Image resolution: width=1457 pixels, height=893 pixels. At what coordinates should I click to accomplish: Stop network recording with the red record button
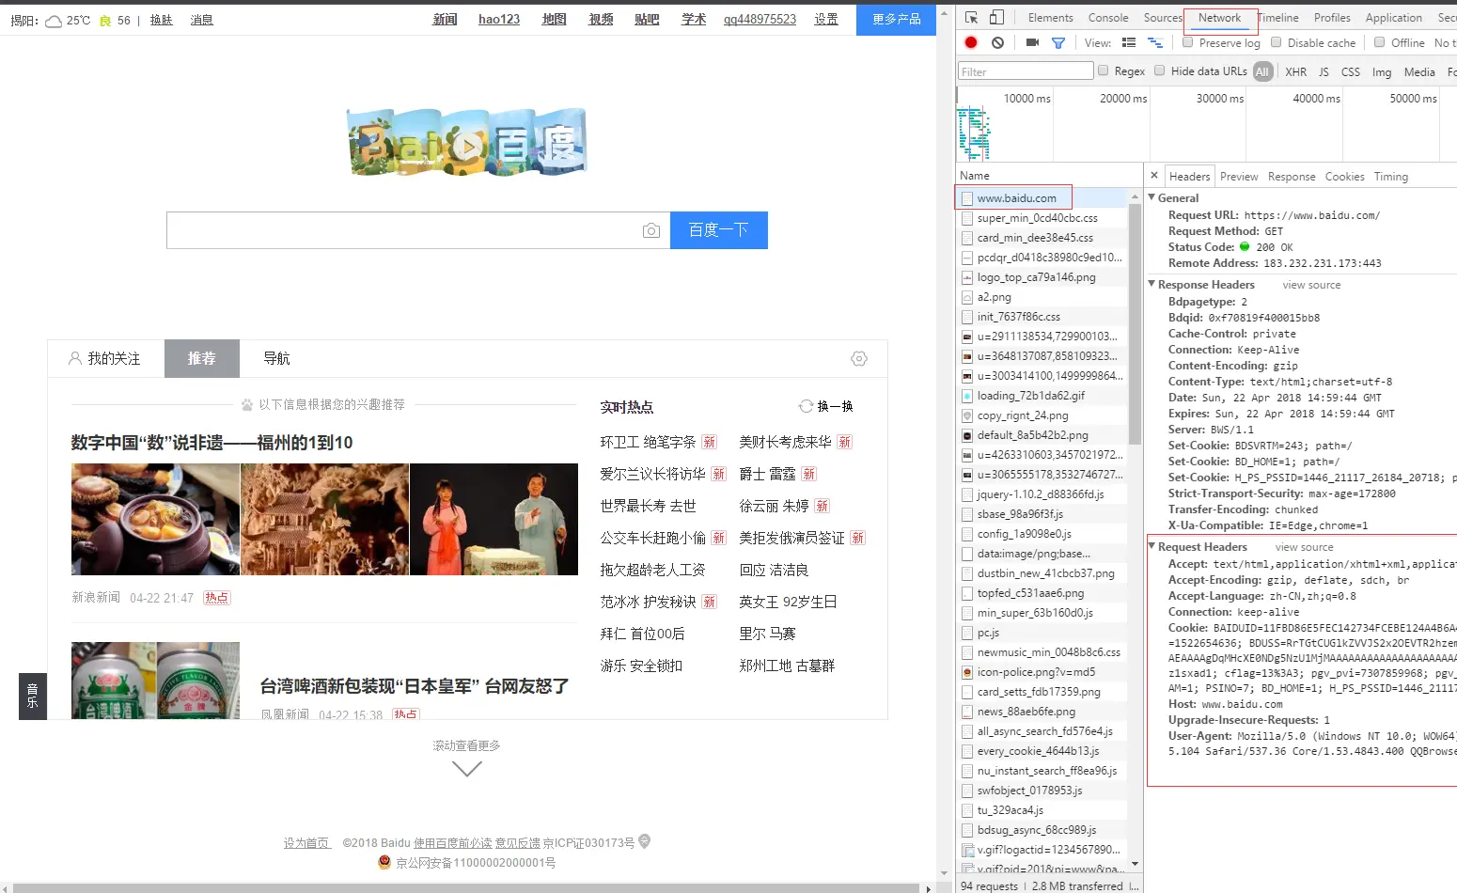[x=971, y=42]
